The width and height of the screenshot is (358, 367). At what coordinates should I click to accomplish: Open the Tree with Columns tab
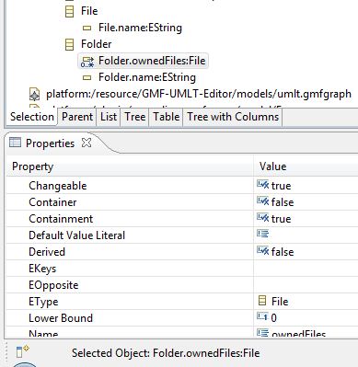[x=233, y=117]
